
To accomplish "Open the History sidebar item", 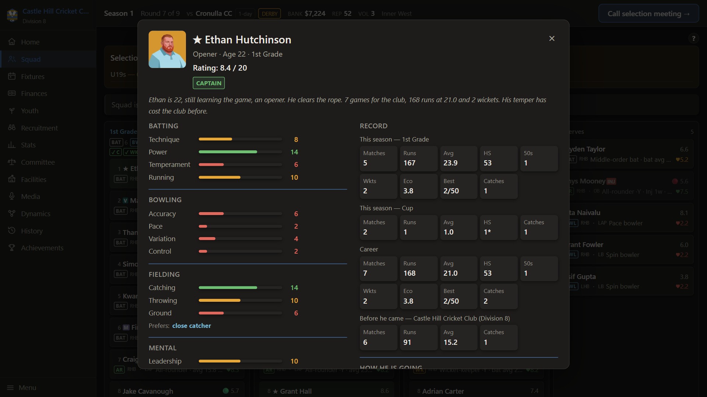I will [x=32, y=231].
